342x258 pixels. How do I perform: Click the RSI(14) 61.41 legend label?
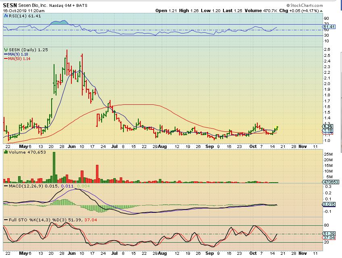point(25,16)
